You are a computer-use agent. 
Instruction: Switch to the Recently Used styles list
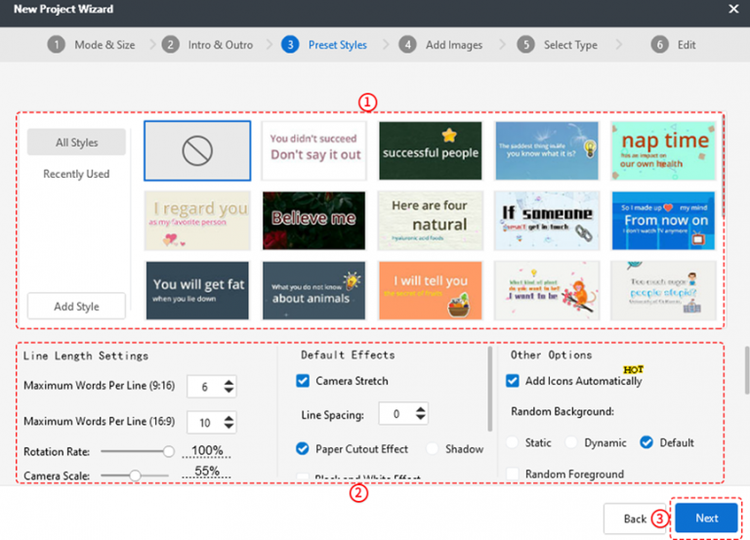[x=76, y=174]
